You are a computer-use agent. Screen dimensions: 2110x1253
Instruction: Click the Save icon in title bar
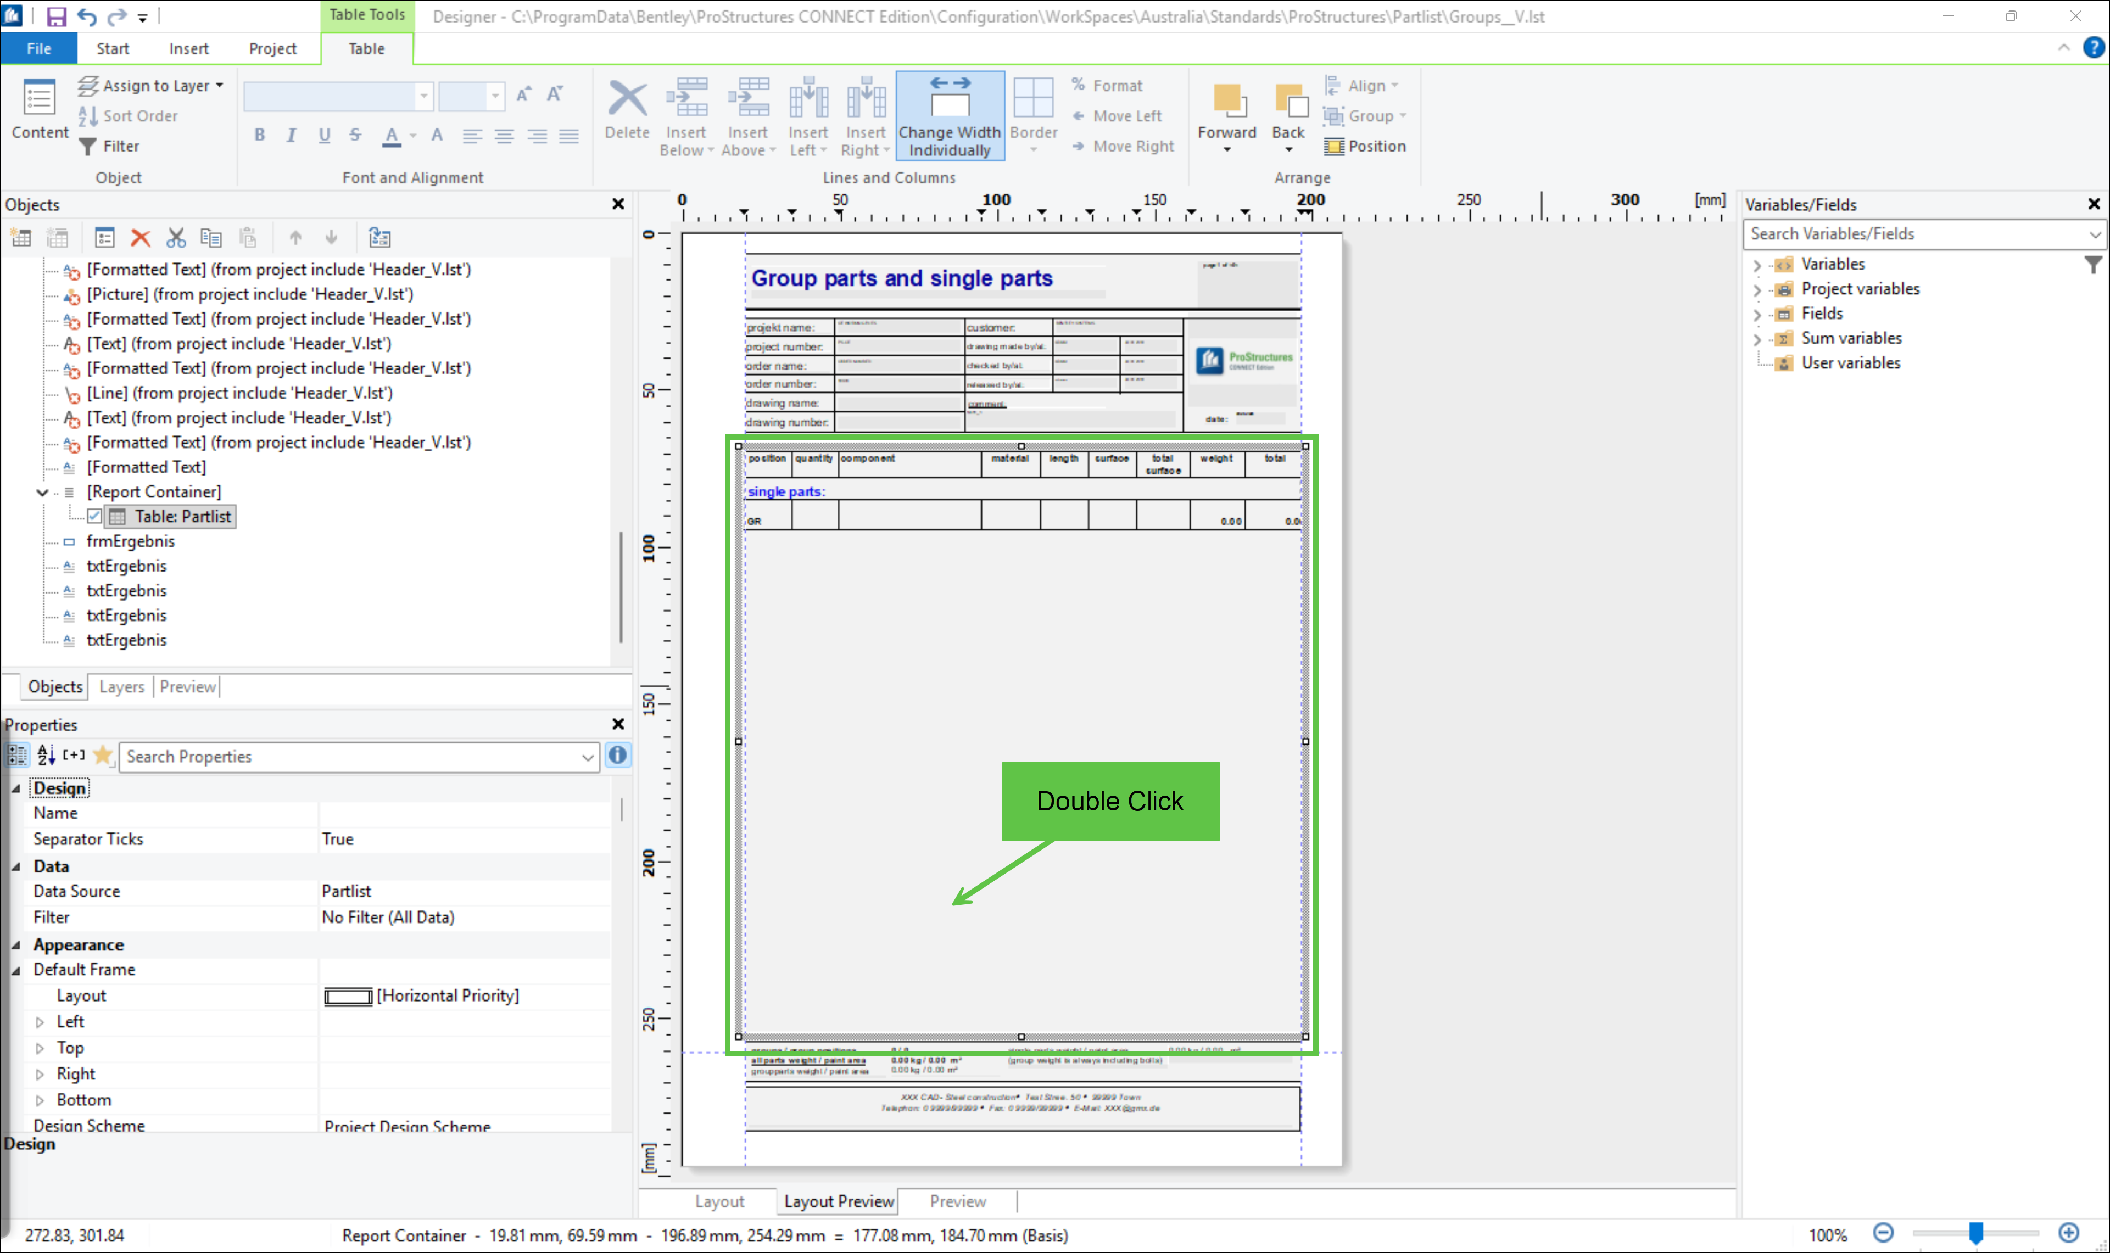[55, 16]
